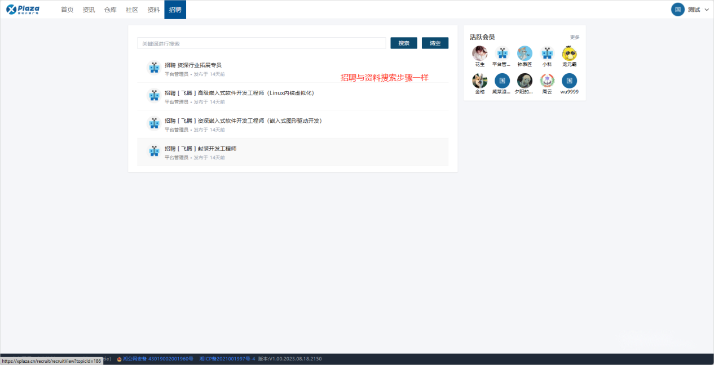Focus the keyword search input field

[x=261, y=43]
